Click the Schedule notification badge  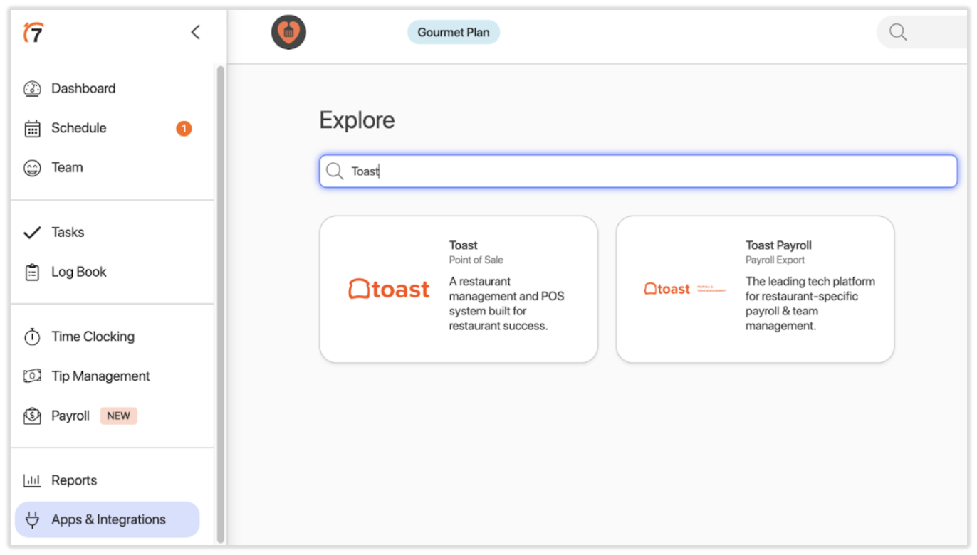click(x=184, y=129)
